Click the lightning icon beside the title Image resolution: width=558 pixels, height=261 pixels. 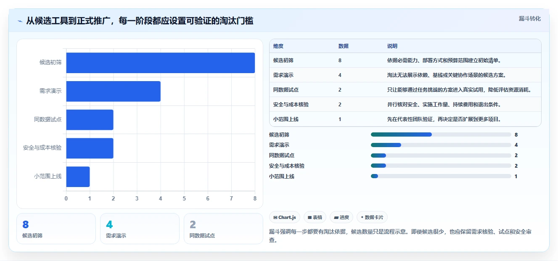pos(20,21)
